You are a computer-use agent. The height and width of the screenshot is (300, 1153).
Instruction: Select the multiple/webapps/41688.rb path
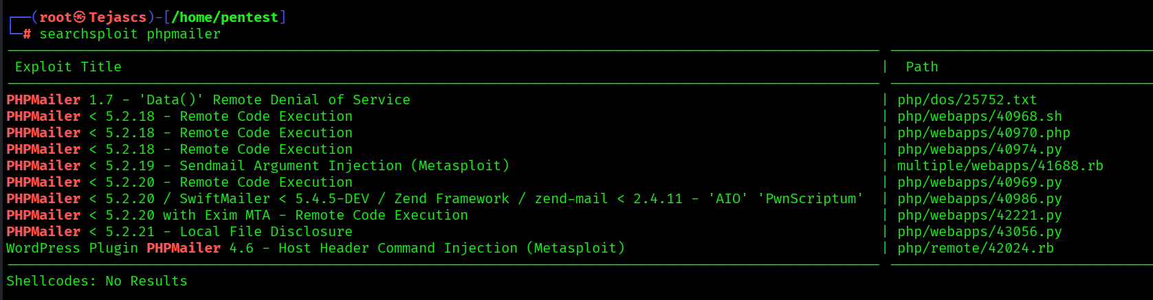(x=1000, y=165)
